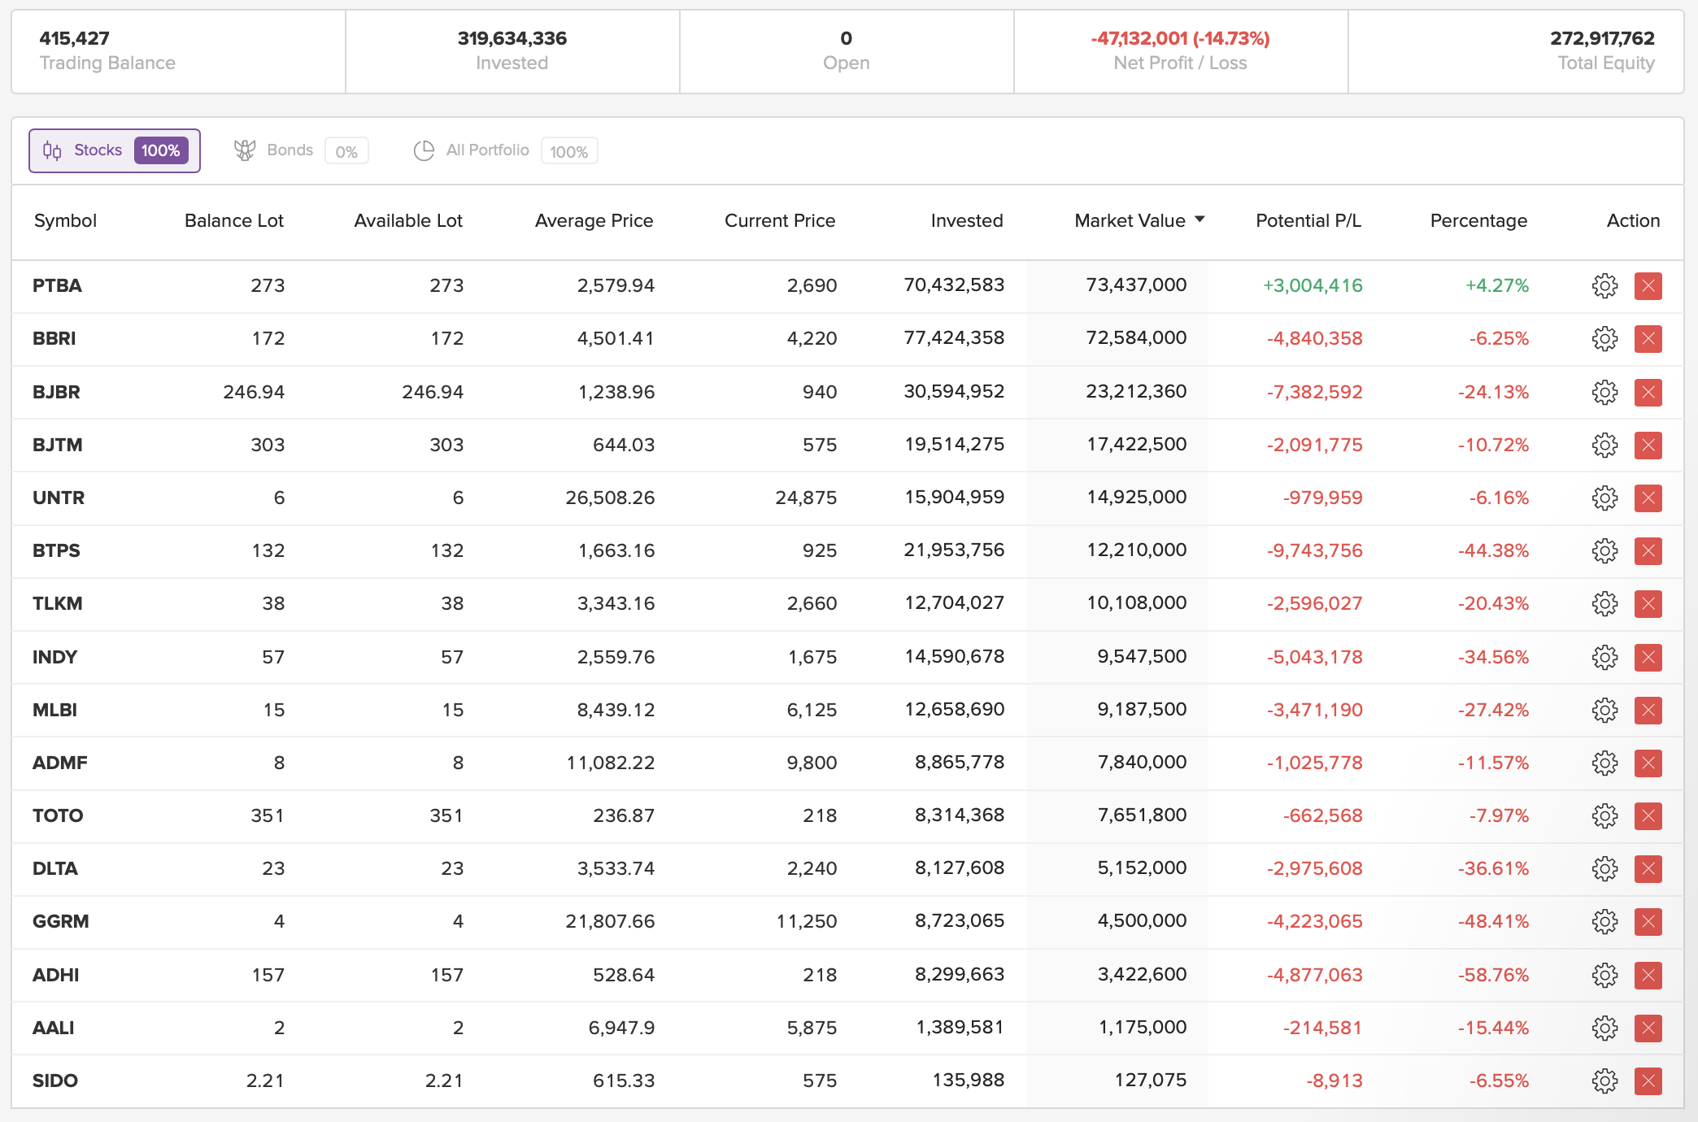Click the TLKM stock symbol
This screenshot has width=1698, height=1122.
[57, 603]
